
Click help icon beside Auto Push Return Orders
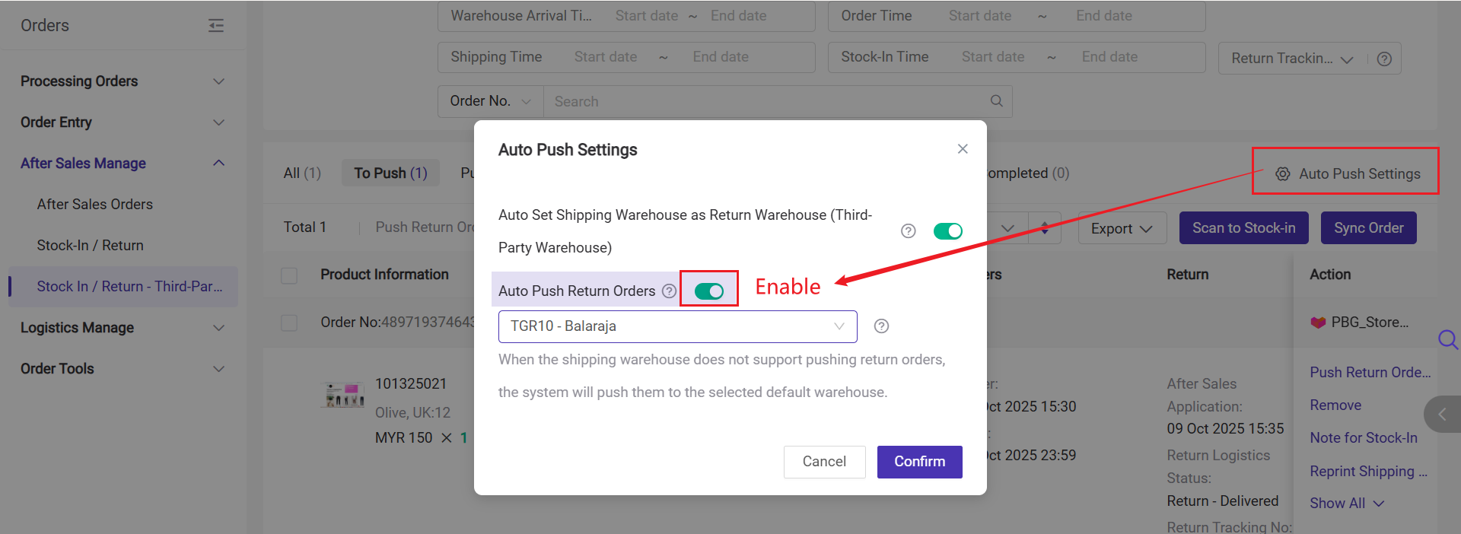(x=669, y=291)
